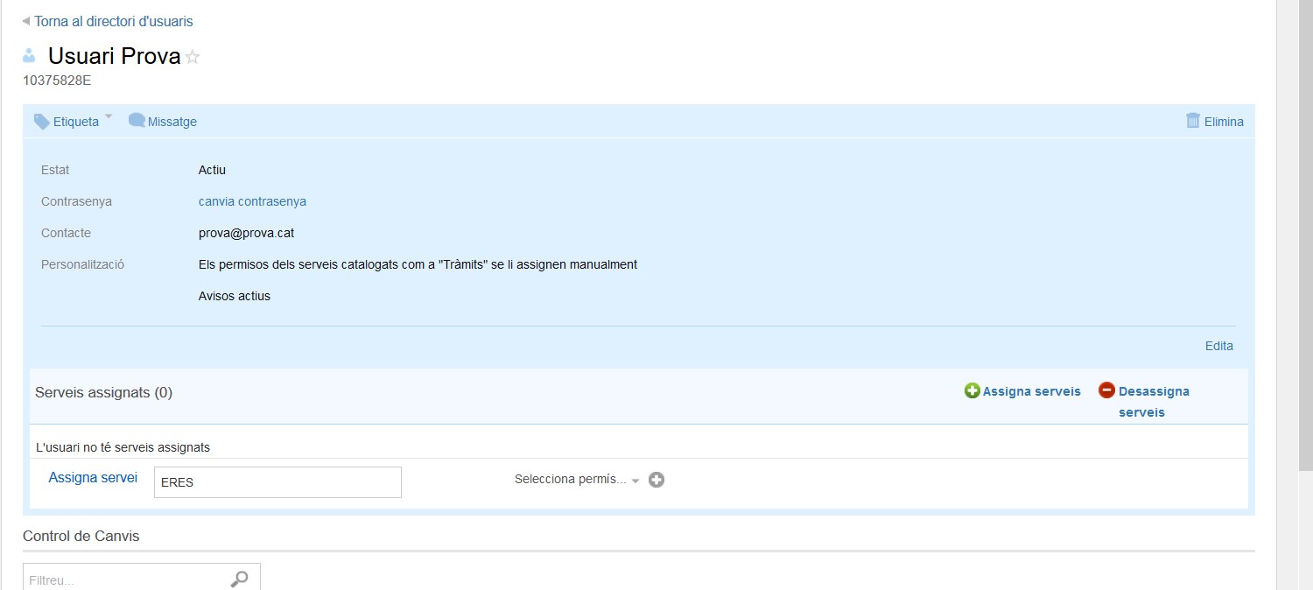Click the star icon to favorite Usuari Prova

click(193, 58)
